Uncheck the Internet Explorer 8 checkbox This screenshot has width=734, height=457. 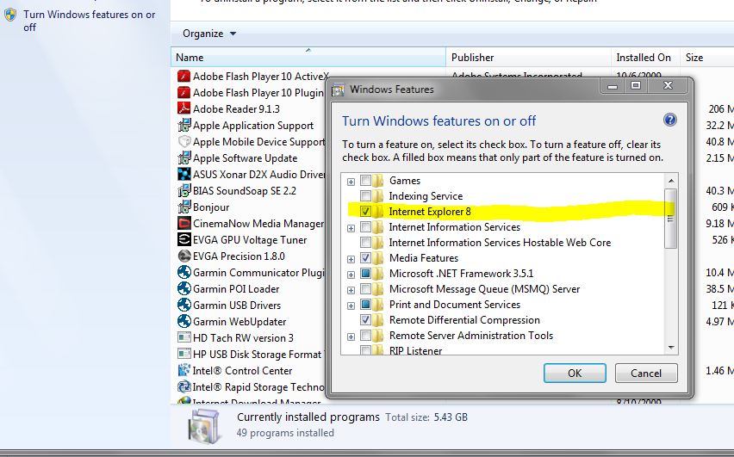point(365,212)
